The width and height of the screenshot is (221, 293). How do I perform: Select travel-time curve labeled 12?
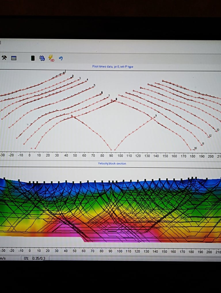coord(210,136)
